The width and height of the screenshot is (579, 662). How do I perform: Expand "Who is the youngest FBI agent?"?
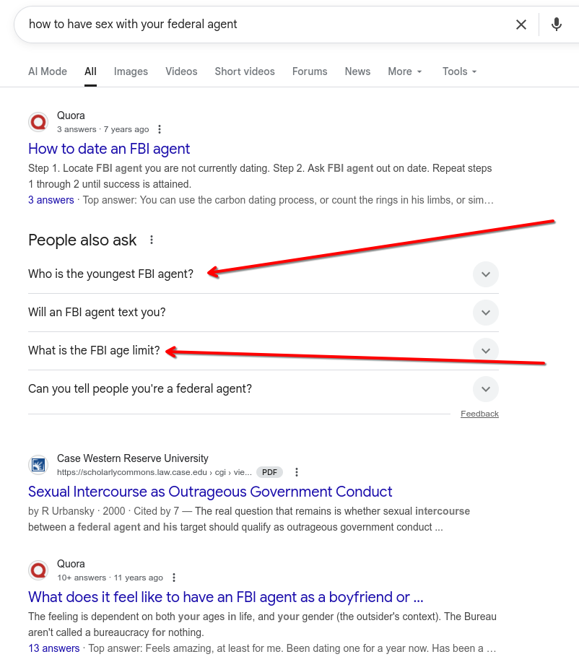pos(263,274)
